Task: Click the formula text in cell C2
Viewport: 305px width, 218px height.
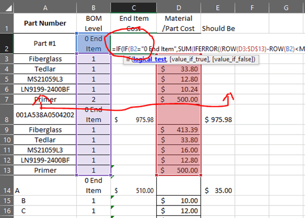Action: coord(208,49)
